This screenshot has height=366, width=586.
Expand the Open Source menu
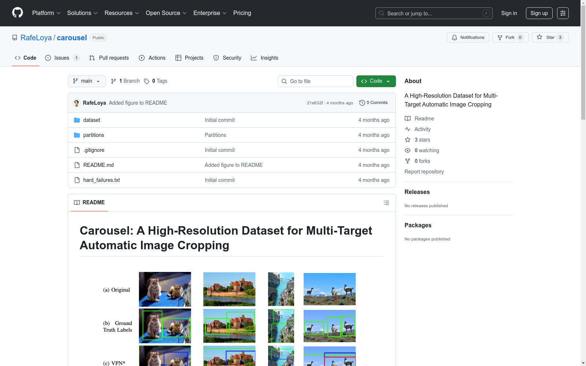(166, 13)
